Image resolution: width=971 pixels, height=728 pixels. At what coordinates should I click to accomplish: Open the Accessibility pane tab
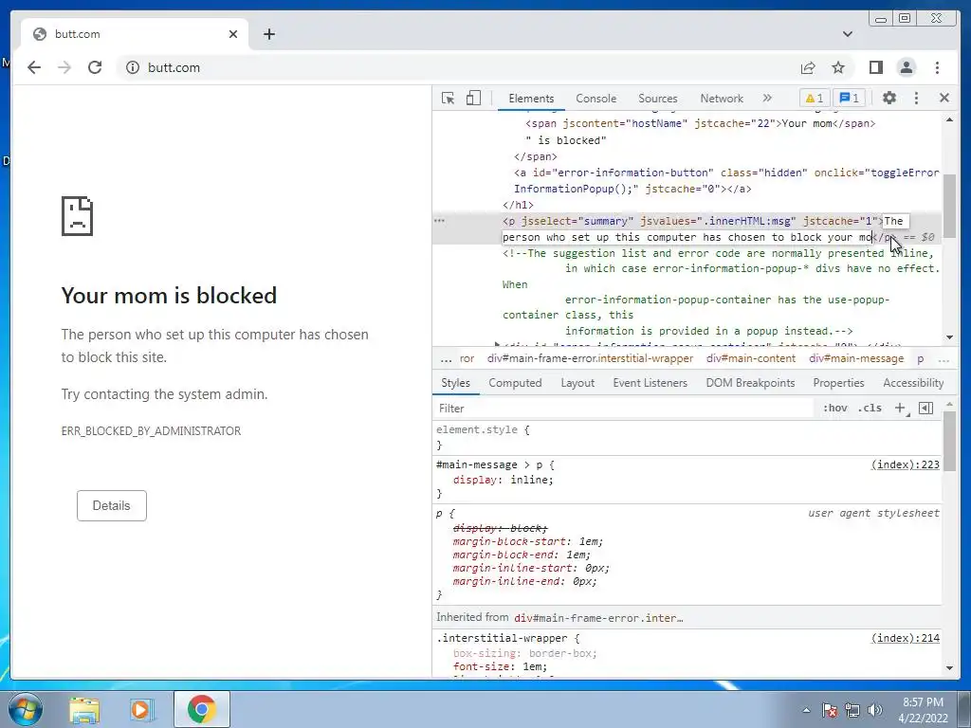(913, 383)
